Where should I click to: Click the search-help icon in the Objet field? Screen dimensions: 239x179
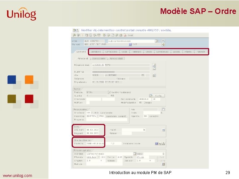coord(163,154)
